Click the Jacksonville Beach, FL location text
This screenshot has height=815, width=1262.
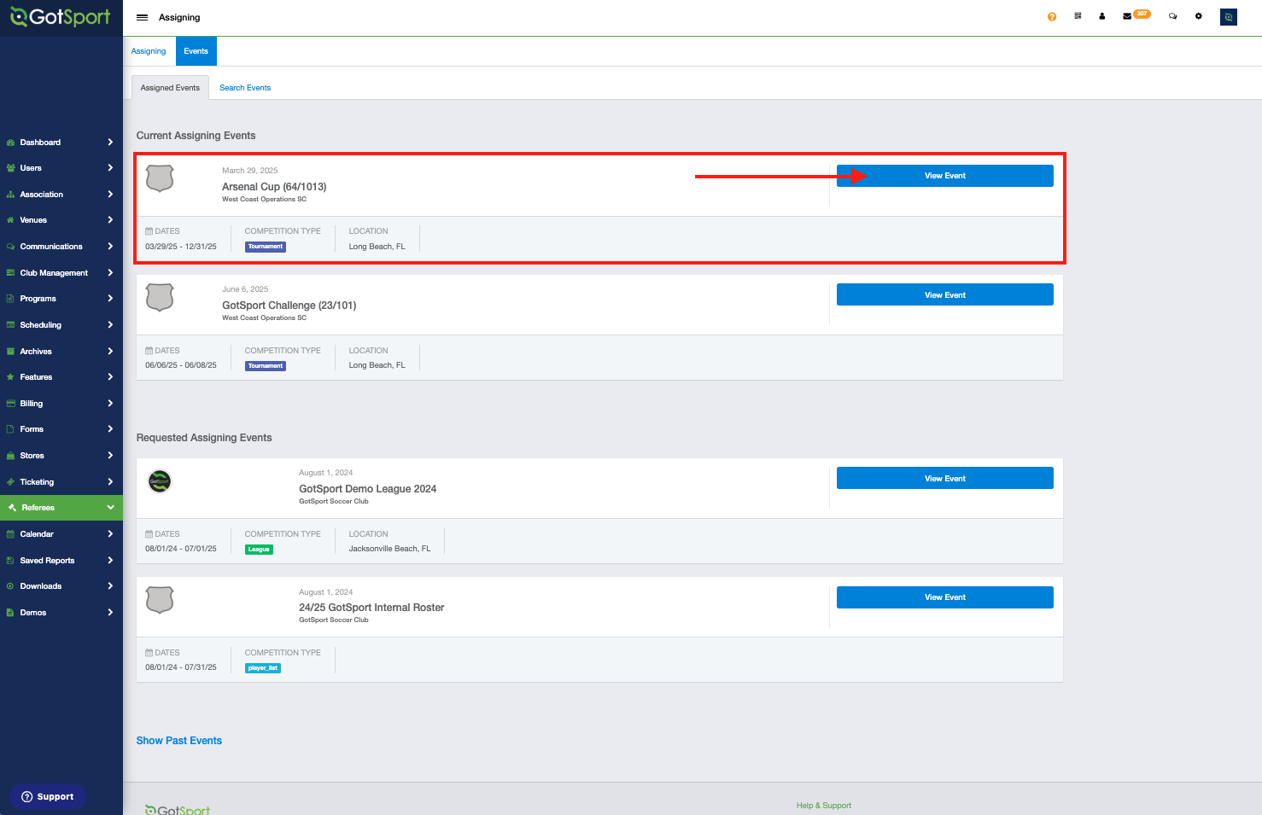click(389, 549)
